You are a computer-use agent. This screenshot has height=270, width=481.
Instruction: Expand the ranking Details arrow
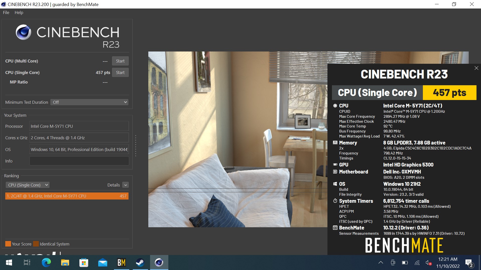[126, 185]
